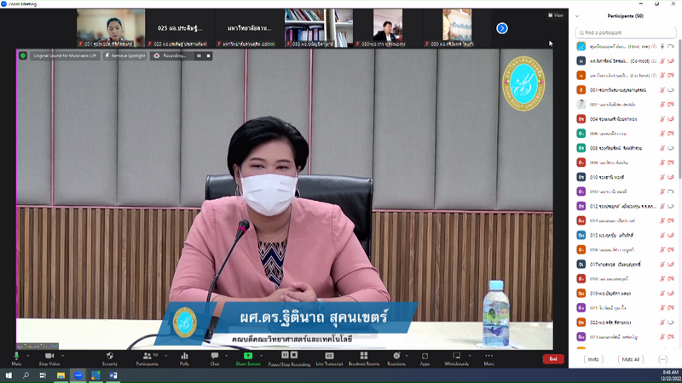
Task: Select the first video thumbnail labeled 001
Action: click(x=111, y=28)
